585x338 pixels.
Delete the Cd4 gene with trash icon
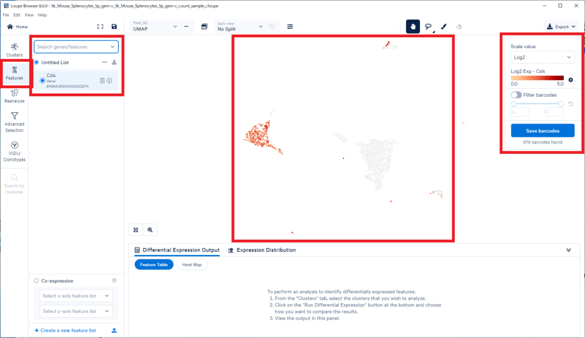(x=102, y=81)
